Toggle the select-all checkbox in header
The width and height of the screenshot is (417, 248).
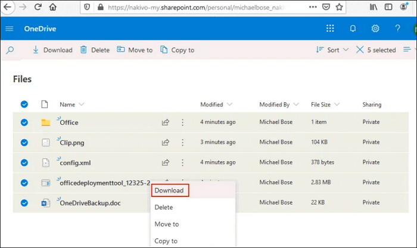pyautogui.click(x=24, y=104)
